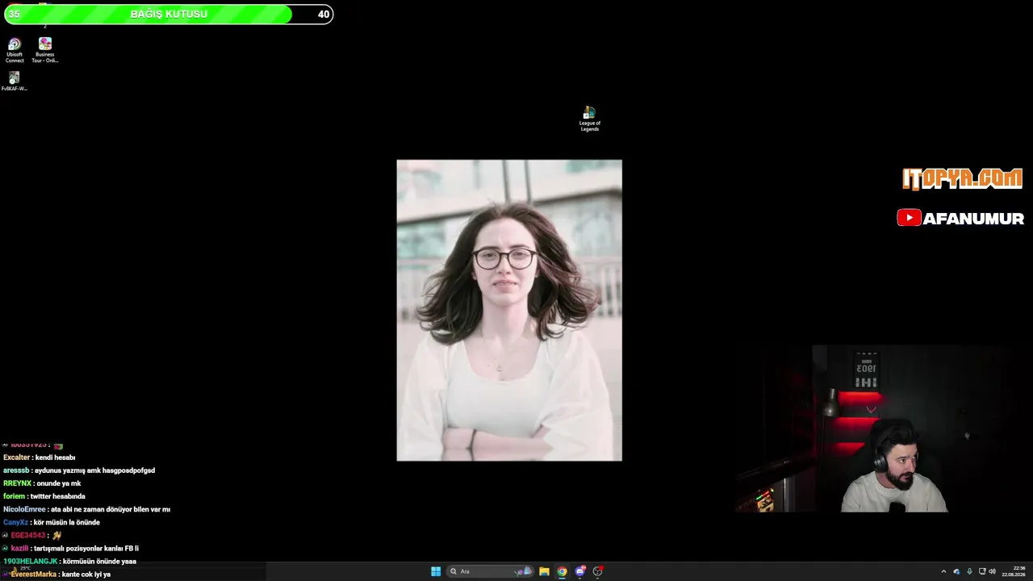The height and width of the screenshot is (581, 1033).
Task: Click chat username EGE34543
Action: point(28,535)
